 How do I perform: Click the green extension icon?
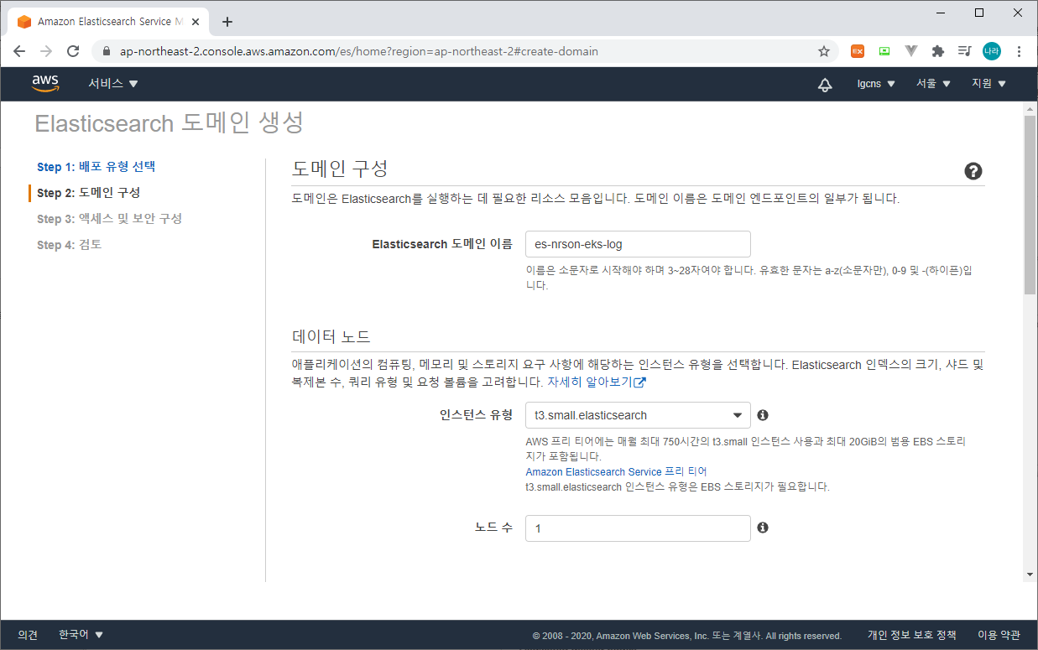[x=884, y=51]
